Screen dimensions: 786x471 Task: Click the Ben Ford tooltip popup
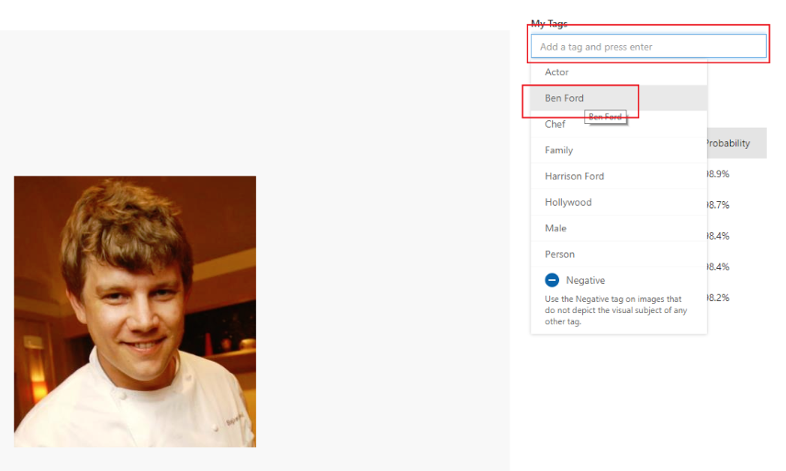pos(605,118)
